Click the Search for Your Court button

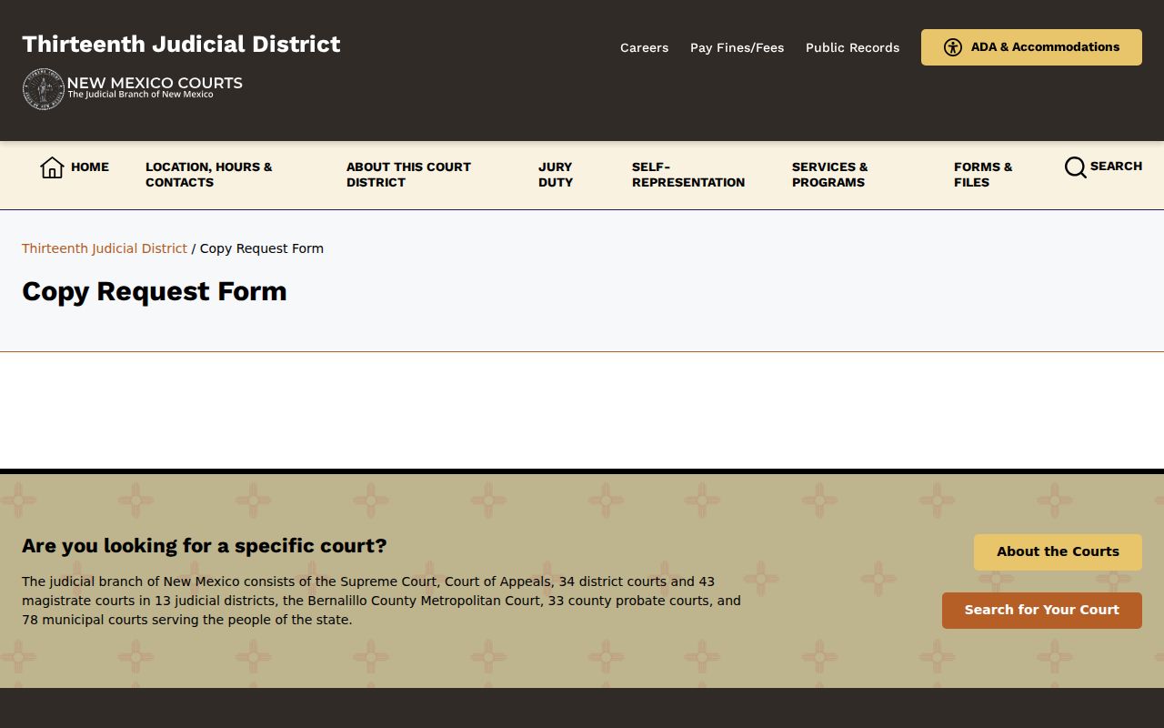coord(1042,610)
